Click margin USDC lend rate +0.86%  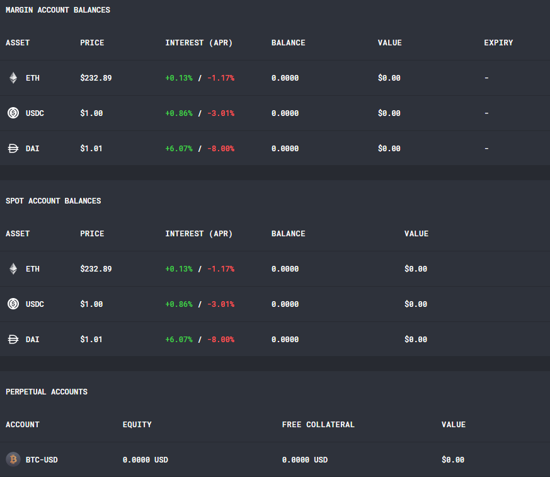(x=179, y=113)
